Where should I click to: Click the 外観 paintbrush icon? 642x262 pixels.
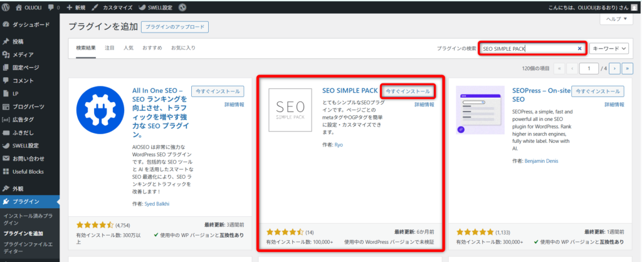coord(6,189)
